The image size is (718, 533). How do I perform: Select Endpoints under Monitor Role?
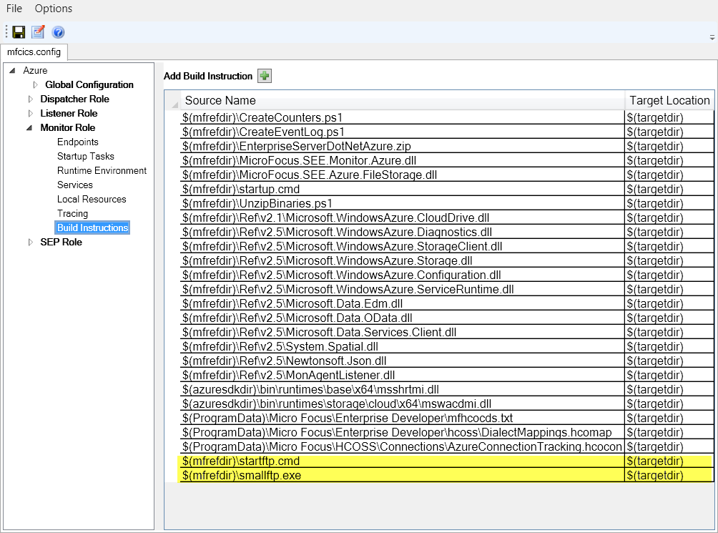pyautogui.click(x=78, y=142)
